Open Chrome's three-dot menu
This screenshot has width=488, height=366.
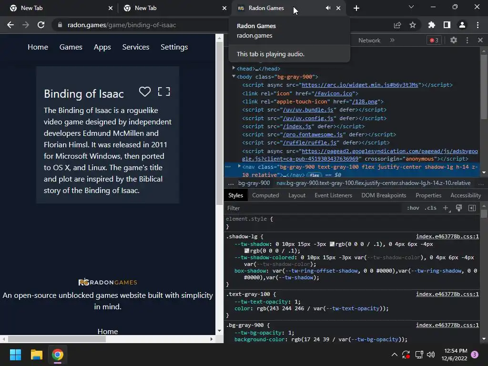pyautogui.click(x=478, y=25)
